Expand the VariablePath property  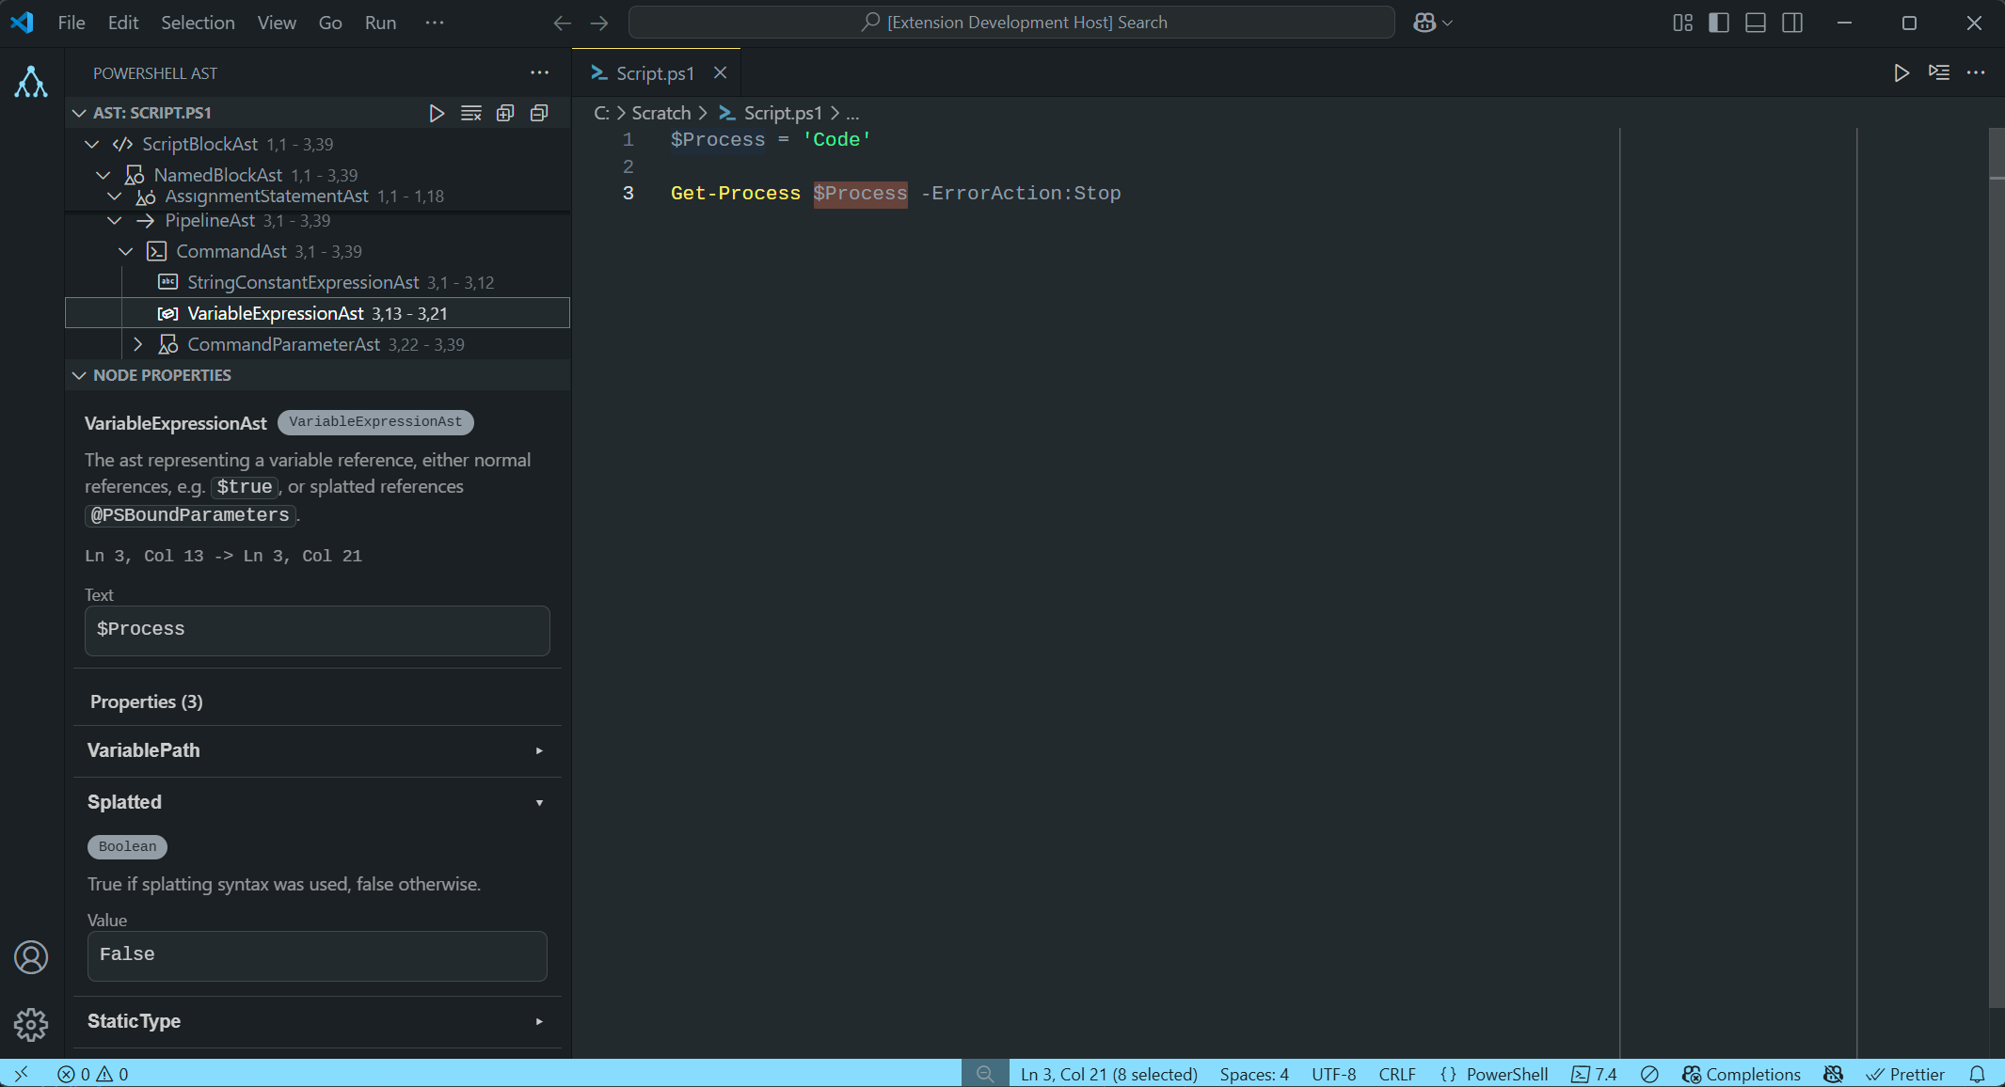click(317, 750)
